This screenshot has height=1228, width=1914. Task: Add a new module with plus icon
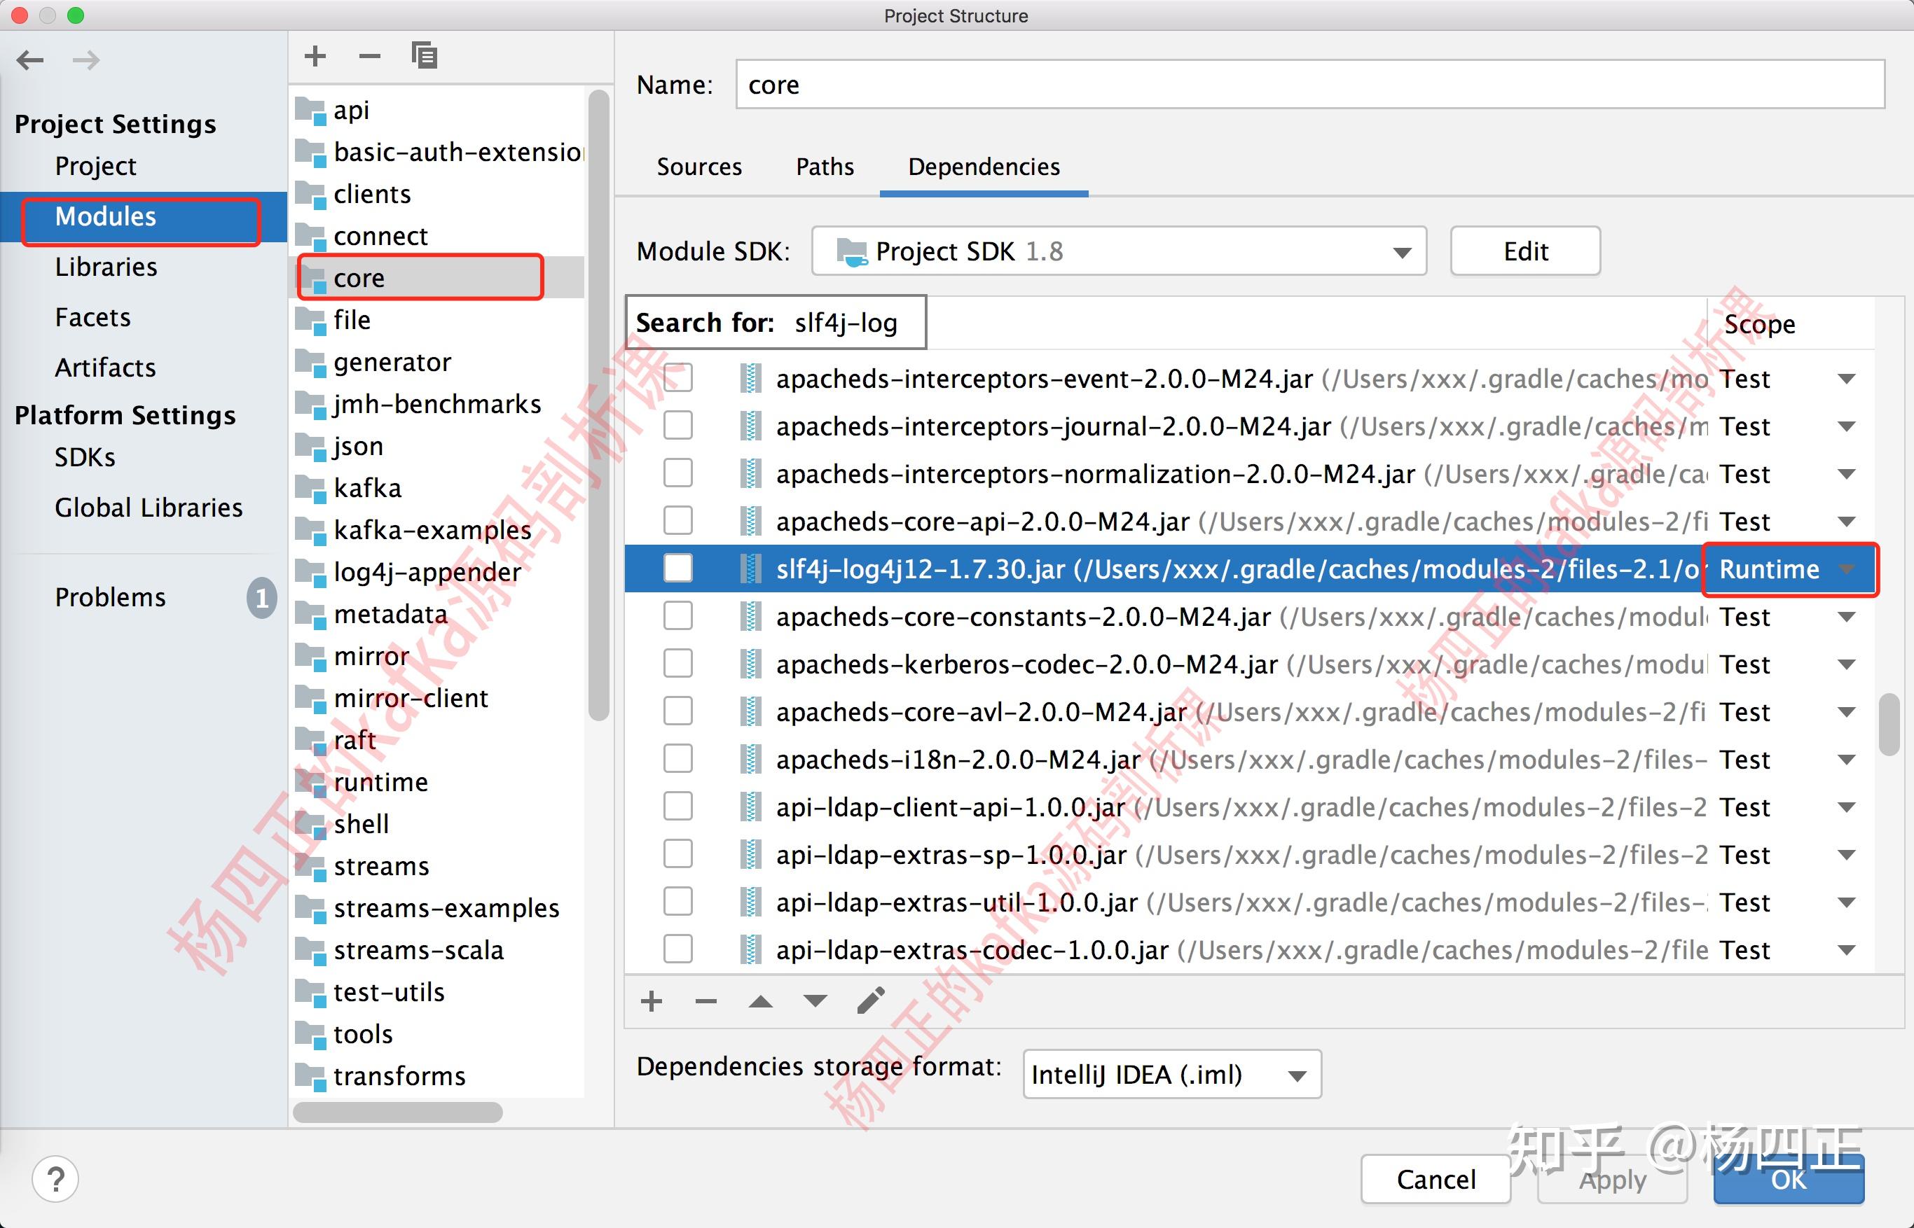[x=315, y=56]
